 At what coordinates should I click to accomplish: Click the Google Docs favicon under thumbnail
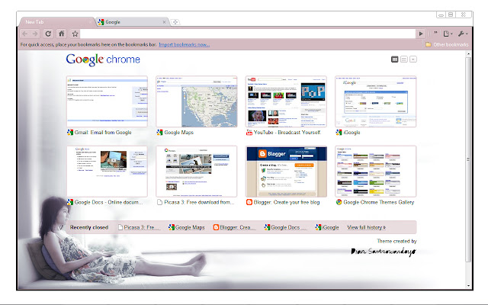(70, 202)
